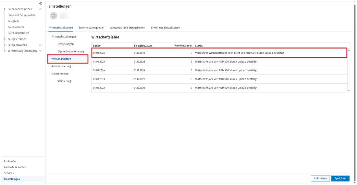Switch to the Externe Datenquellen tab
Viewport: 357px width, 185px height.
click(92, 28)
